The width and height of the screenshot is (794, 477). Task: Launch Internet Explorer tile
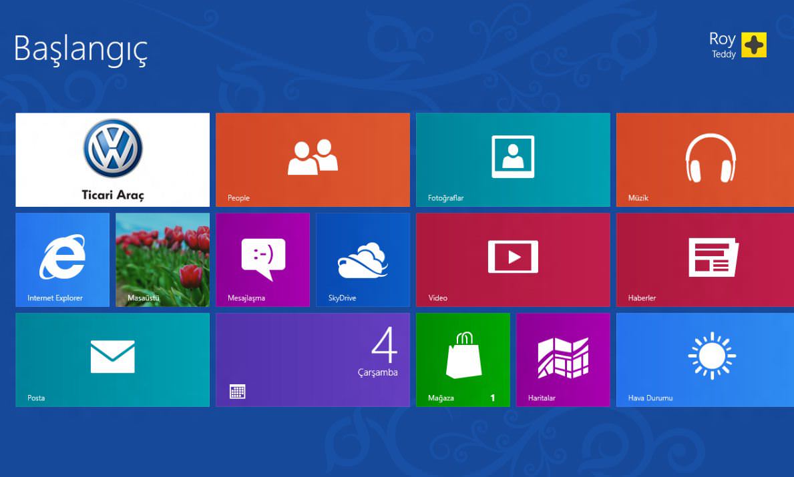point(62,260)
